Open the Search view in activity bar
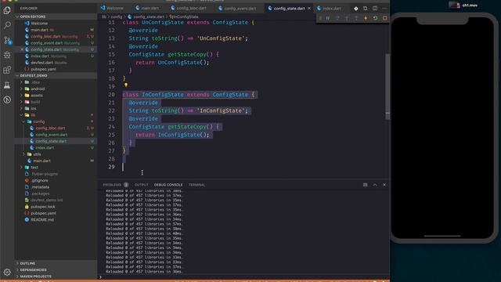The image size is (501, 282). [7, 25]
